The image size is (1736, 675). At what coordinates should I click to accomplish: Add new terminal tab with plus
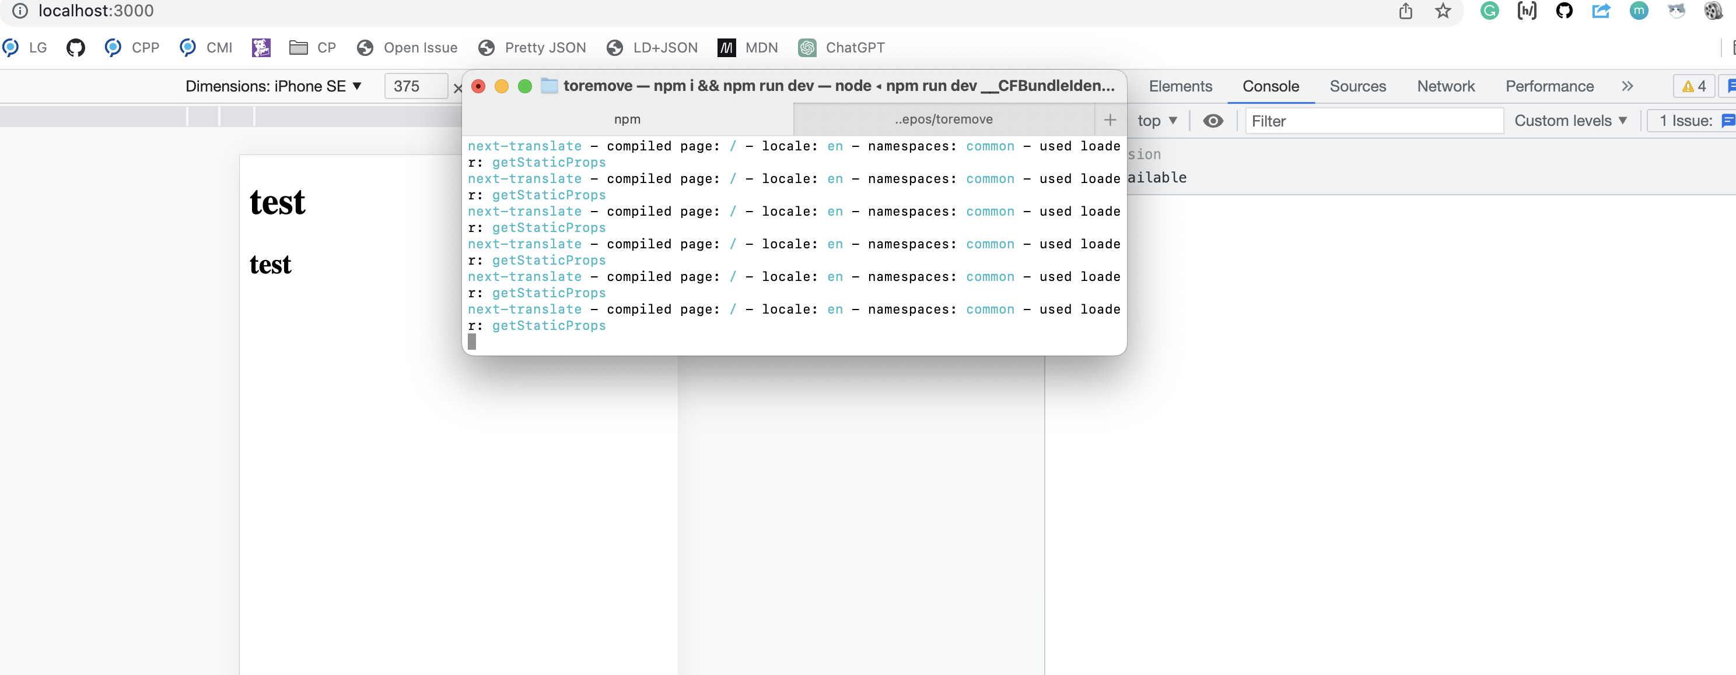pos(1110,120)
